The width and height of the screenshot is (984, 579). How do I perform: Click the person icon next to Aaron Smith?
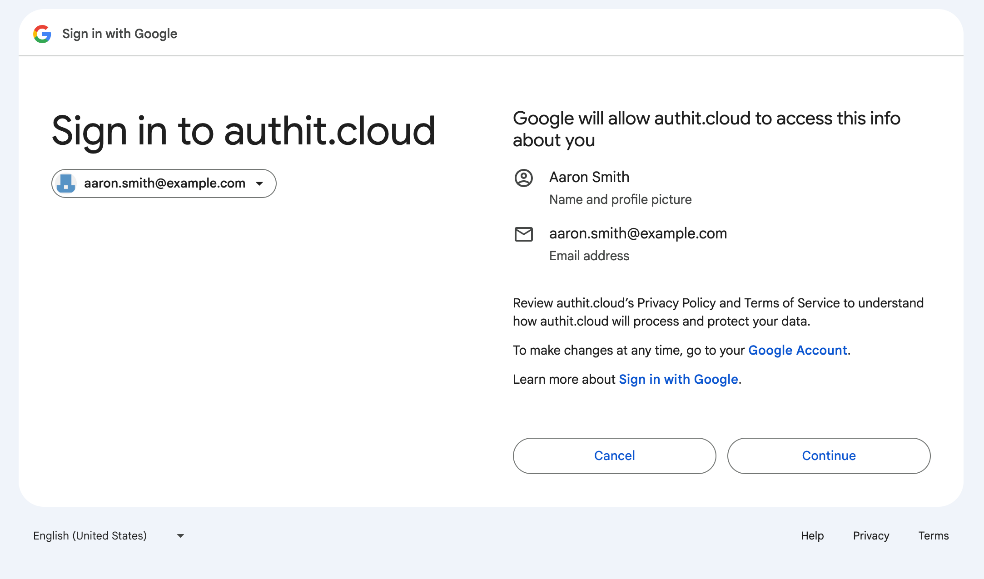click(x=524, y=179)
